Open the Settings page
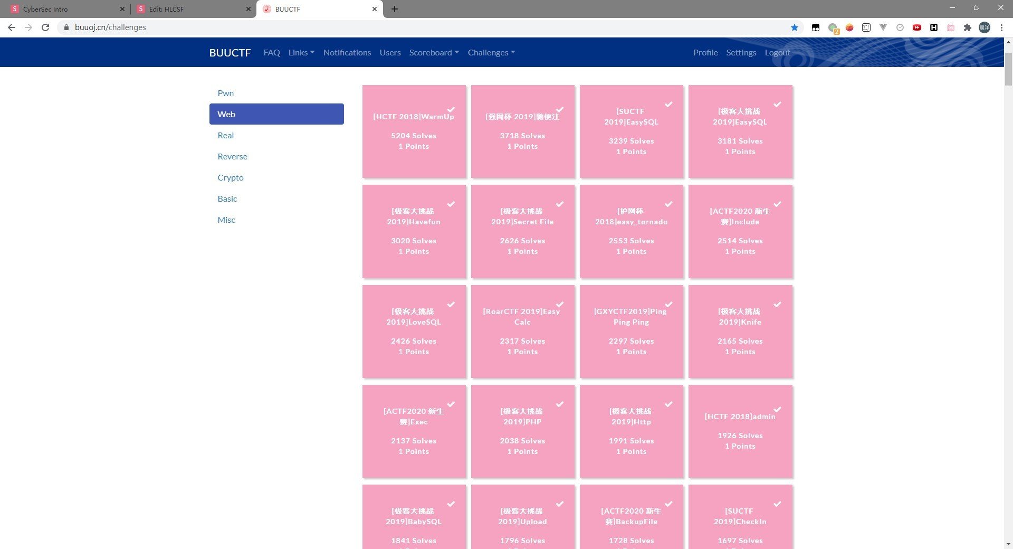 pos(741,52)
